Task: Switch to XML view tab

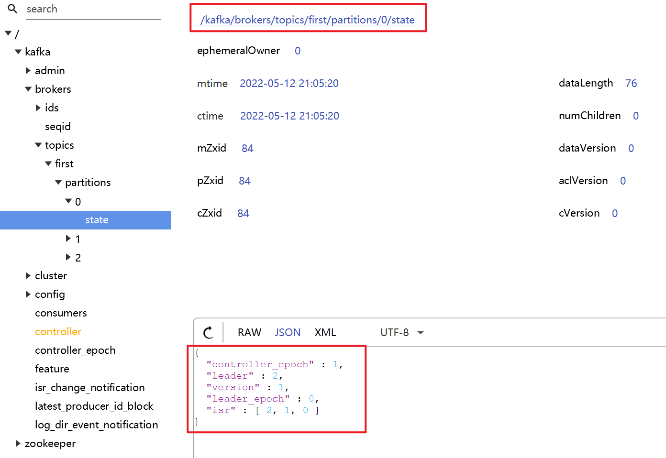Action: [325, 332]
